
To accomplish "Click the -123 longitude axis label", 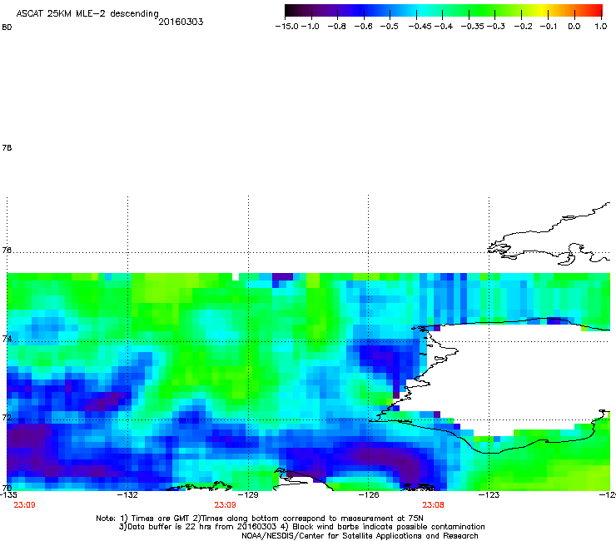I will pos(489,494).
